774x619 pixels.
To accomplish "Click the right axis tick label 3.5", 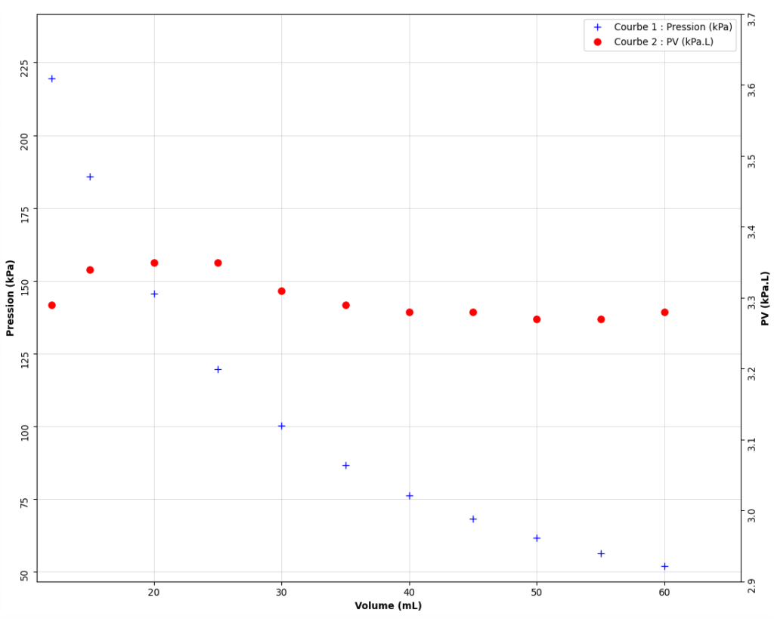I will point(751,162).
